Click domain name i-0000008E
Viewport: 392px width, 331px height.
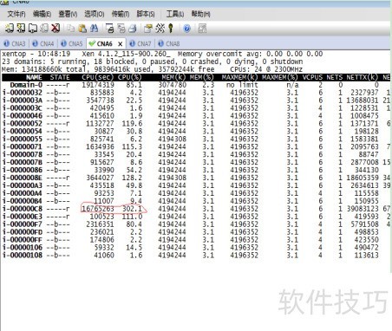pyautogui.click(x=23, y=178)
